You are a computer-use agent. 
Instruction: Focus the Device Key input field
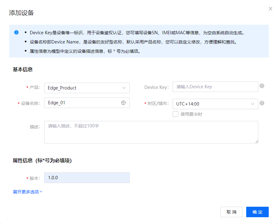pos(215,87)
